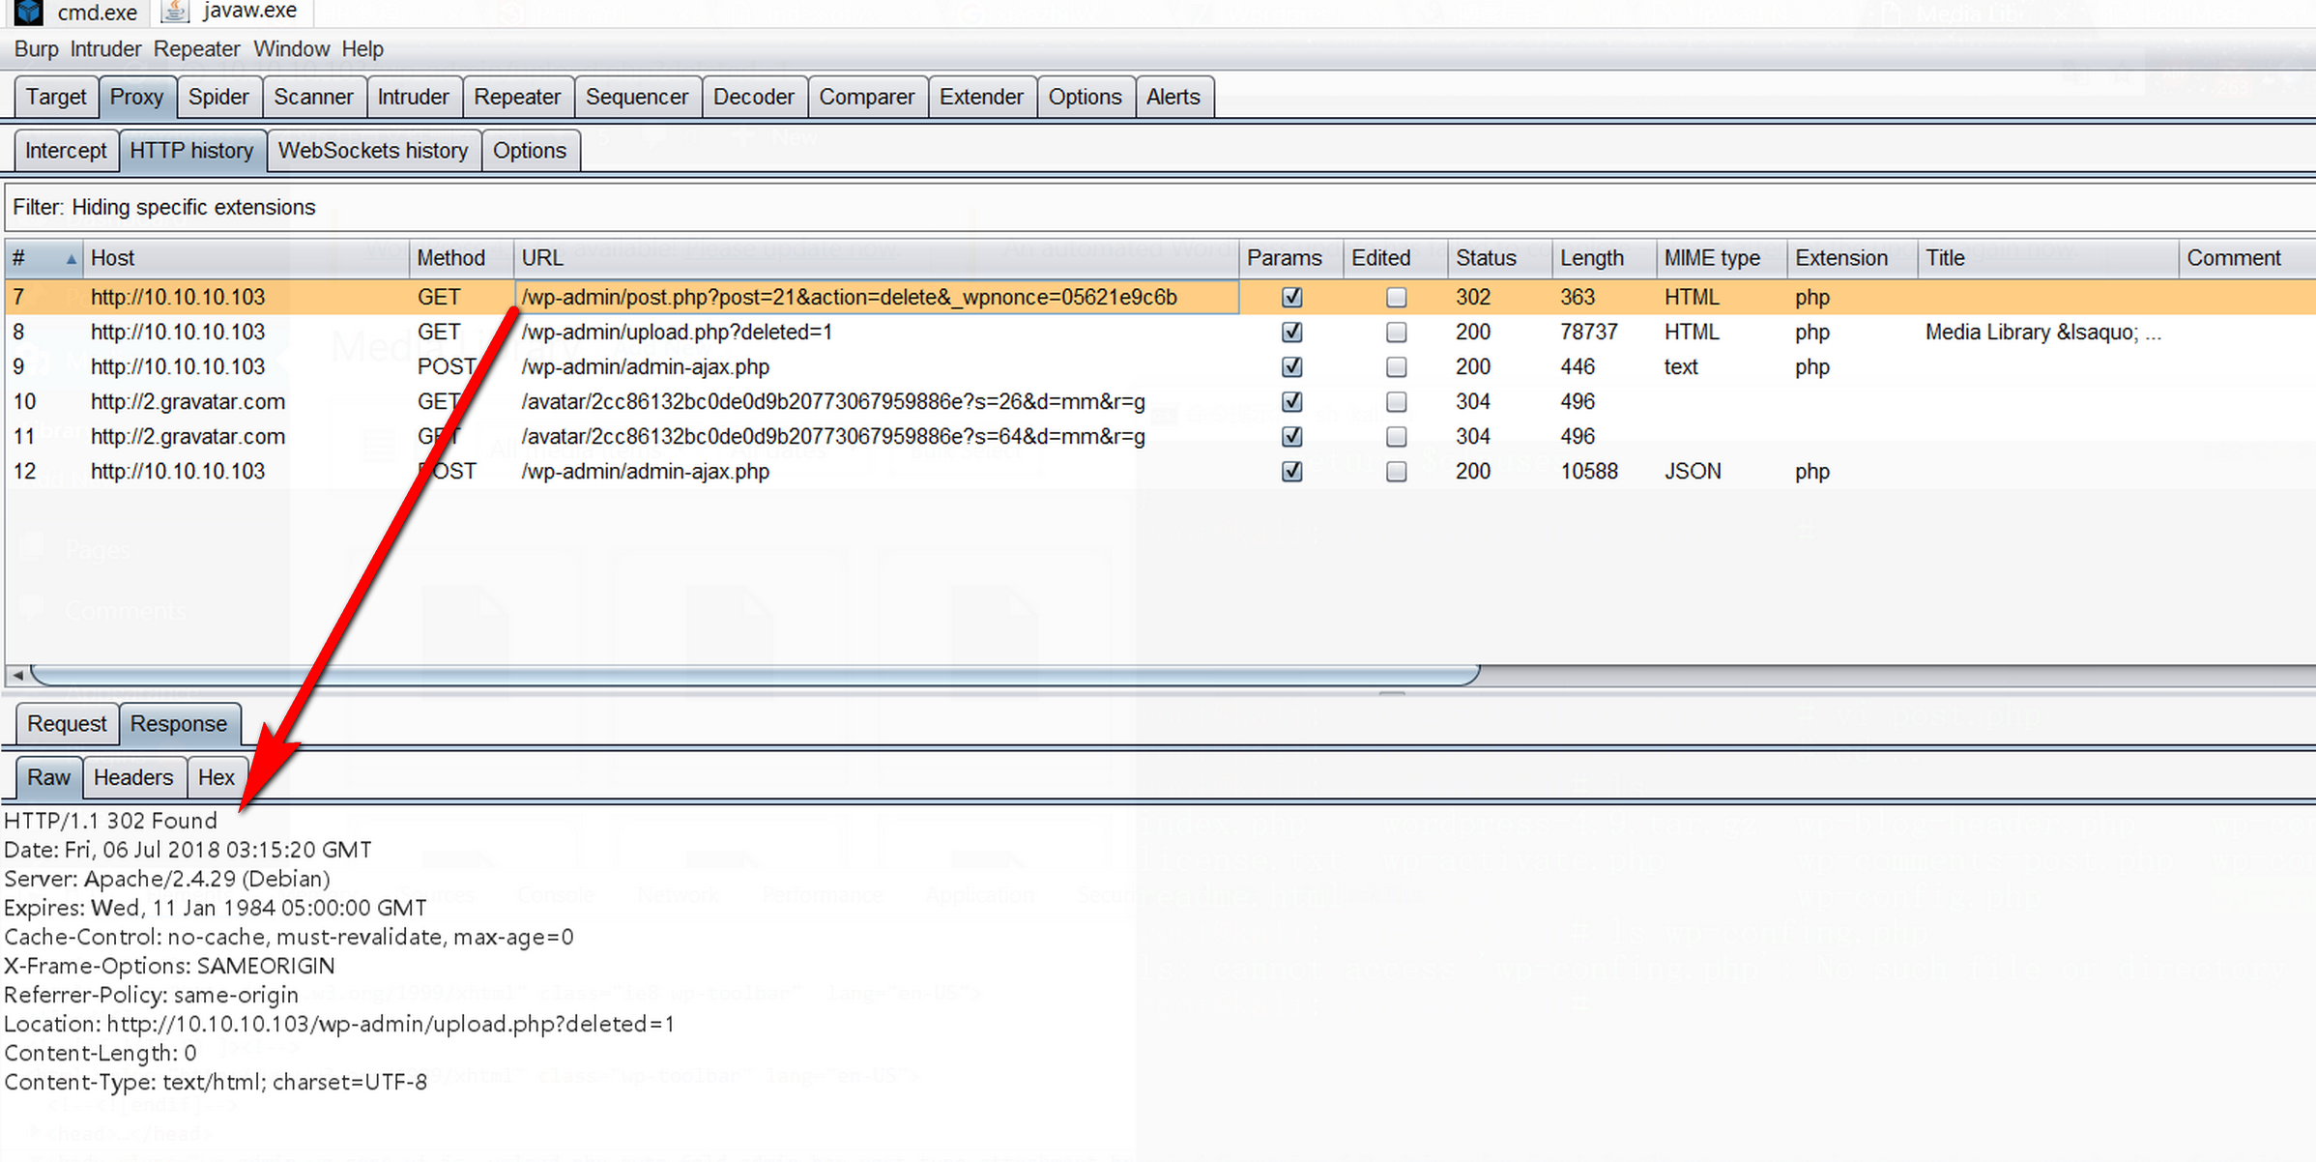Select the upload.php?deleted=1 request row
The image size is (2316, 1162).
[676, 333]
